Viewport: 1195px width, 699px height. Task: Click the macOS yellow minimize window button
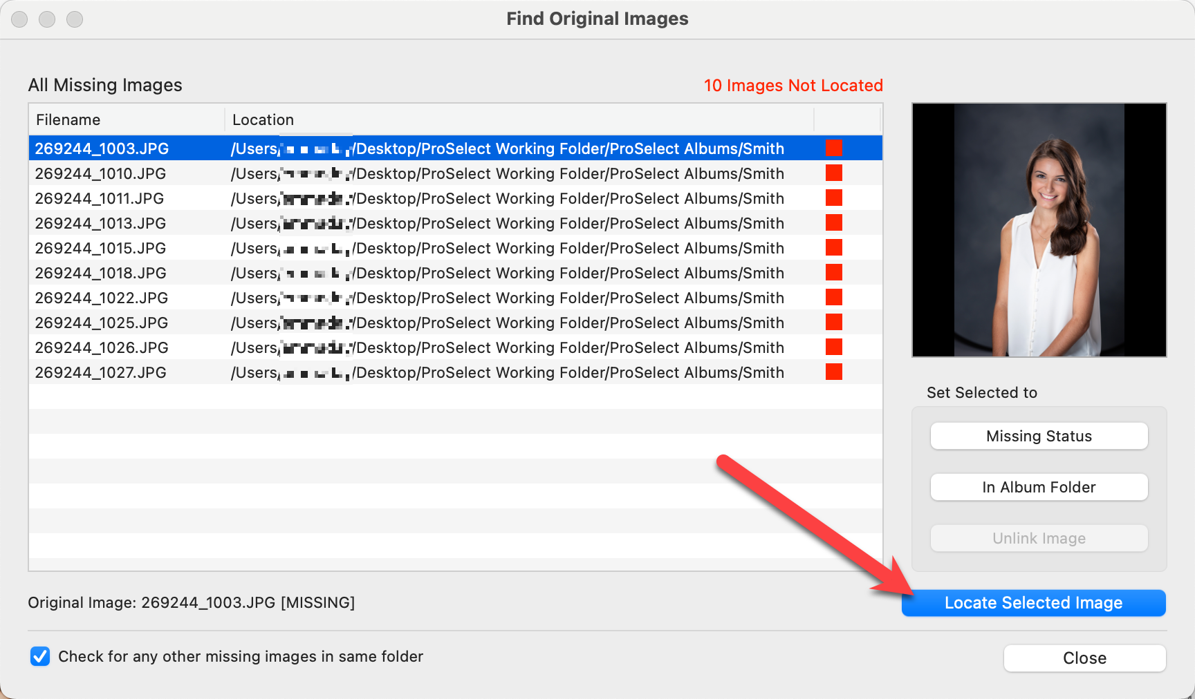coord(47,19)
